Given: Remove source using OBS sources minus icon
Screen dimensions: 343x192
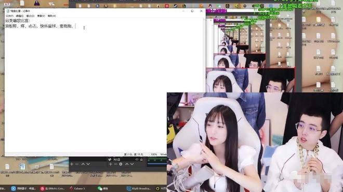Looking at the screenshot, I should [x=115, y=164].
